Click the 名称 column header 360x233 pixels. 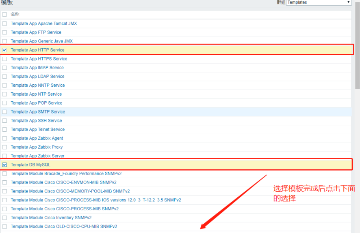tap(15, 15)
